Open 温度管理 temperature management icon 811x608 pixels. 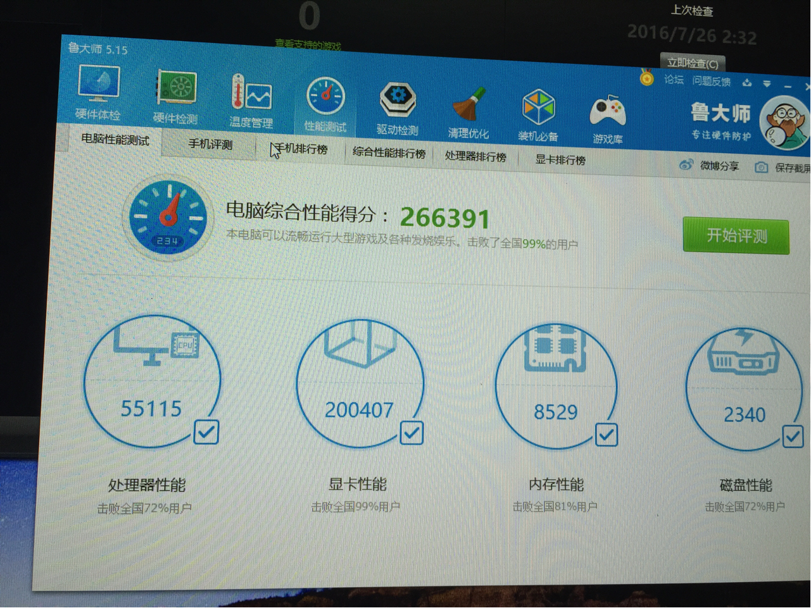251,92
